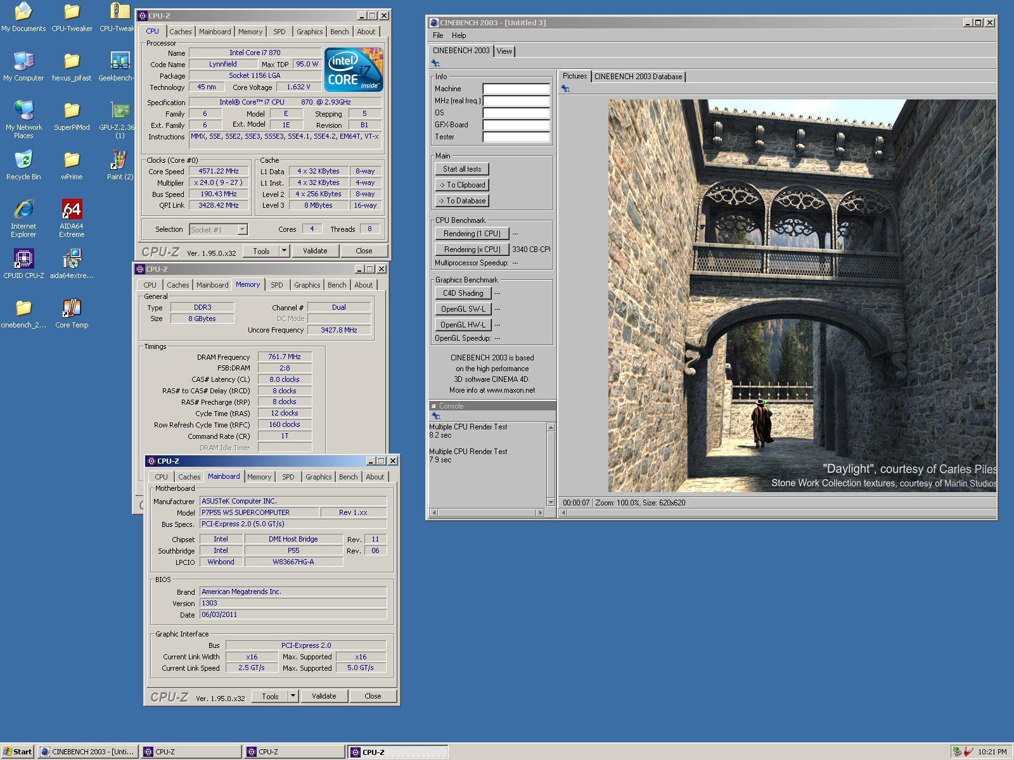
Task: Open aida64extreme installer icon
Action: click(72, 264)
